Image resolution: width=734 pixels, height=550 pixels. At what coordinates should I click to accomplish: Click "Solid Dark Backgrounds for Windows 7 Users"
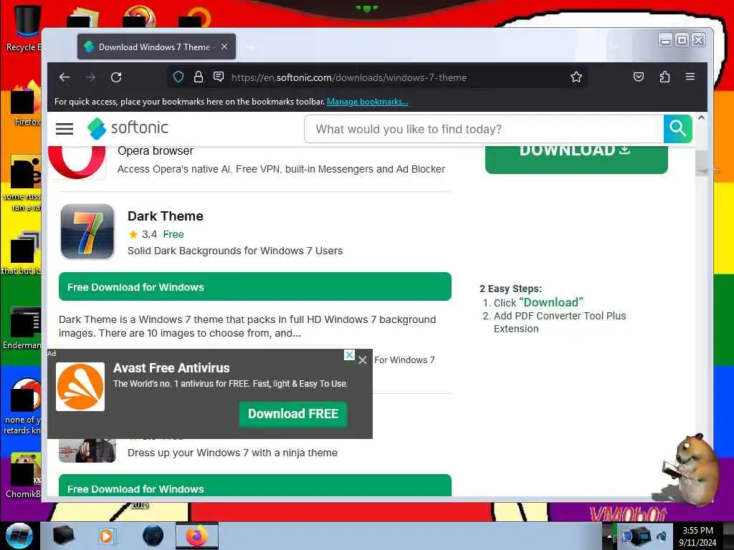click(235, 251)
